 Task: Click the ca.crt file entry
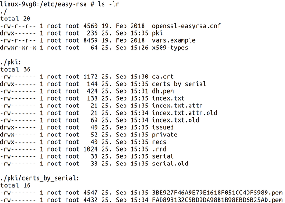coord(163,77)
